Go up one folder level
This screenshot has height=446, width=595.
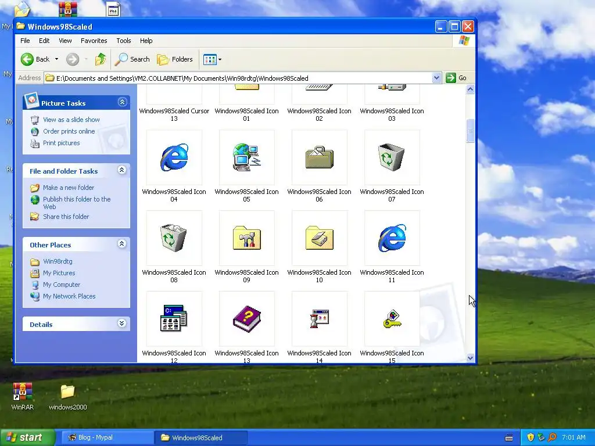[x=101, y=59]
